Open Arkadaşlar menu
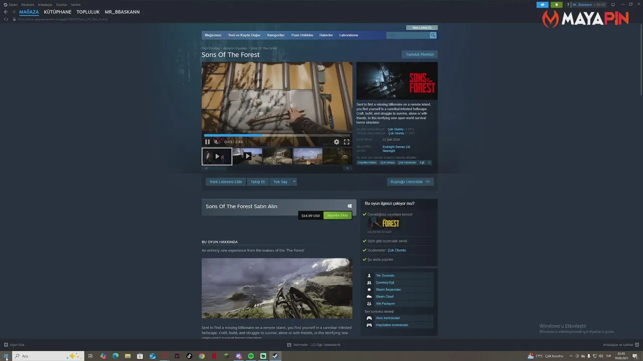Image resolution: width=643 pixels, height=361 pixels. click(x=45, y=5)
